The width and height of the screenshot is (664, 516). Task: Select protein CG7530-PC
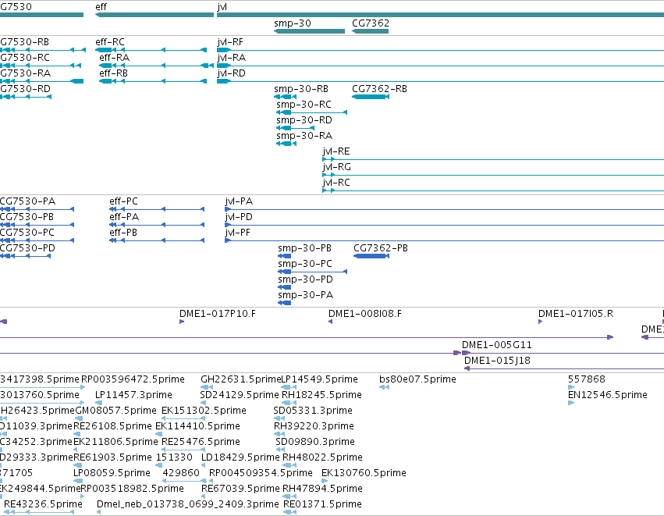(37, 240)
